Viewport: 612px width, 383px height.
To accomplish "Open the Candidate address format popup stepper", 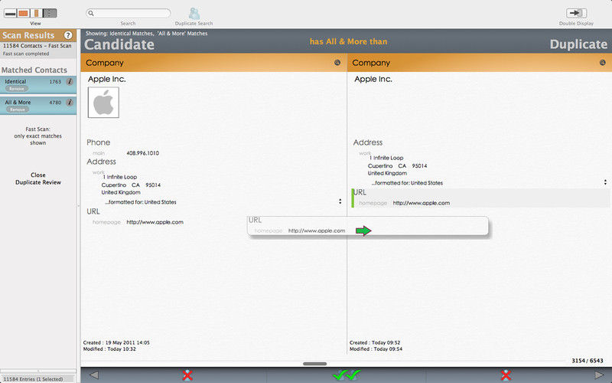I will click(340, 201).
